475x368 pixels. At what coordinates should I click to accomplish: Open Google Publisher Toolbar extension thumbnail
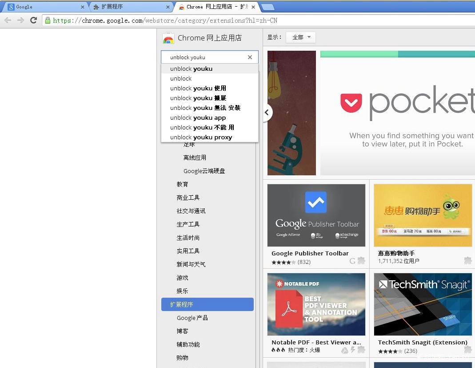316,215
